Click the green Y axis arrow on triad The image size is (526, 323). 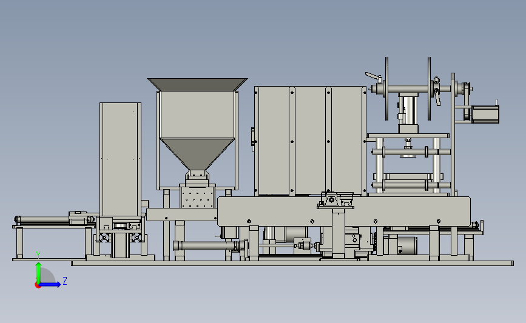click(38, 272)
